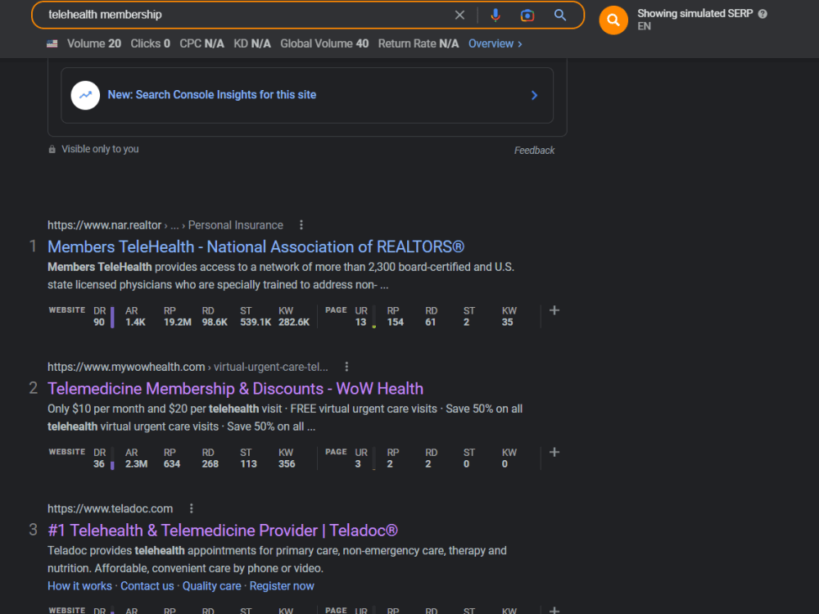819x614 pixels.
Task: Click the magnifier icon in the search box
Action: [x=560, y=15]
